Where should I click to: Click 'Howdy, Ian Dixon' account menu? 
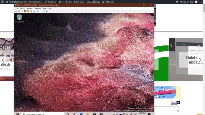(x=189, y=2)
